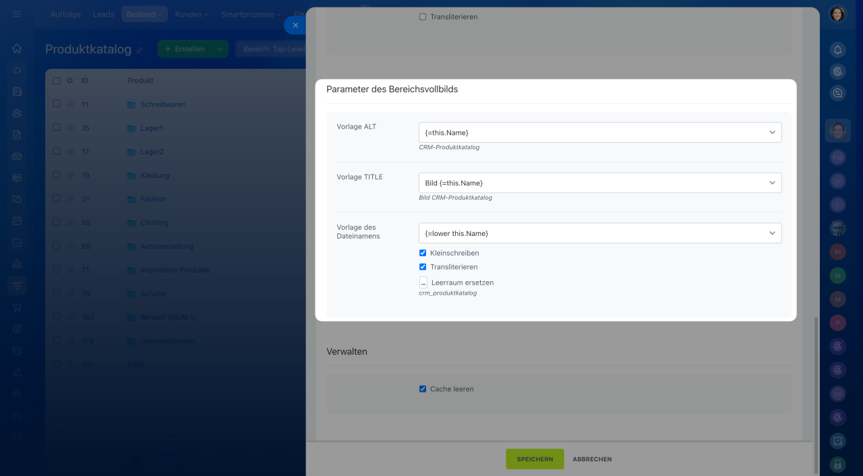This screenshot has width=863, height=476.
Task: Click the Vorlage ALT text field
Action: 600,133
